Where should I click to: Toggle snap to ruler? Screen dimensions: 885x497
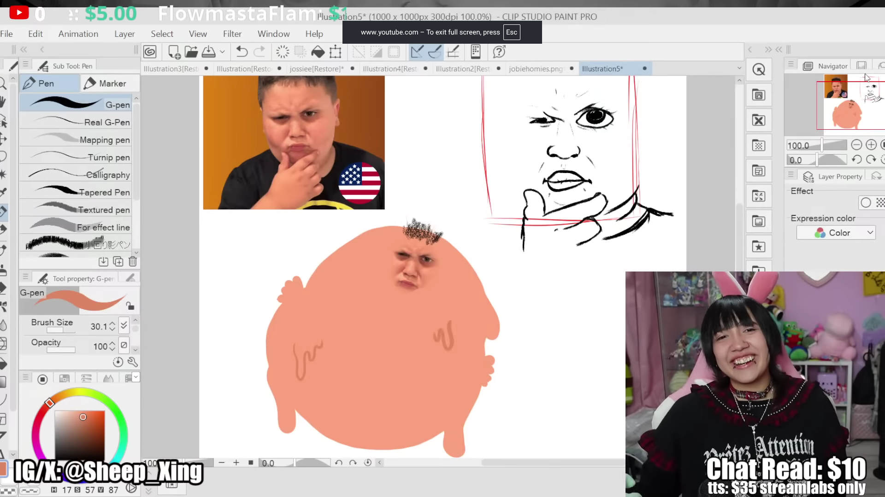coord(417,52)
